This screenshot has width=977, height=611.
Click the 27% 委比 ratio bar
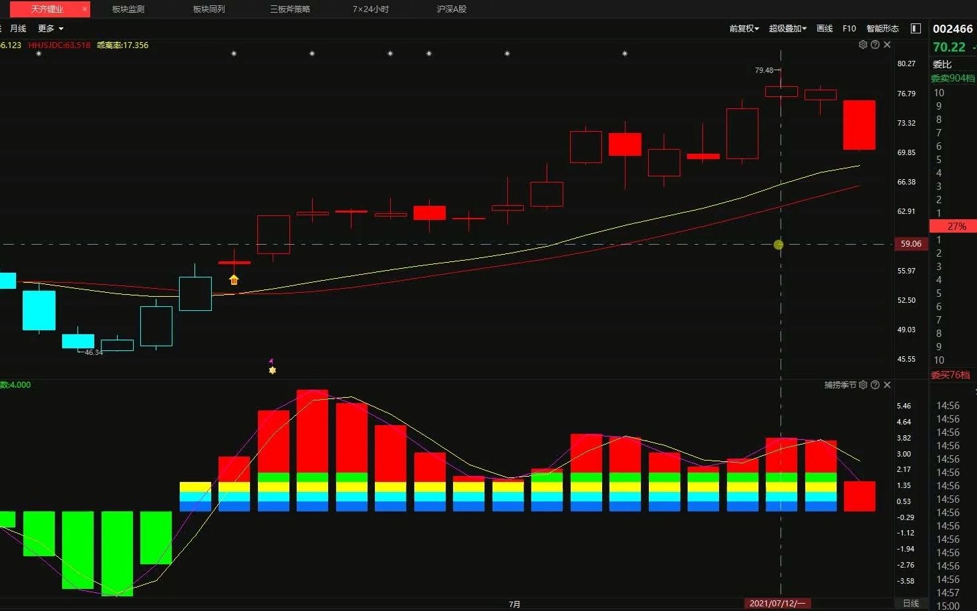pos(954,227)
